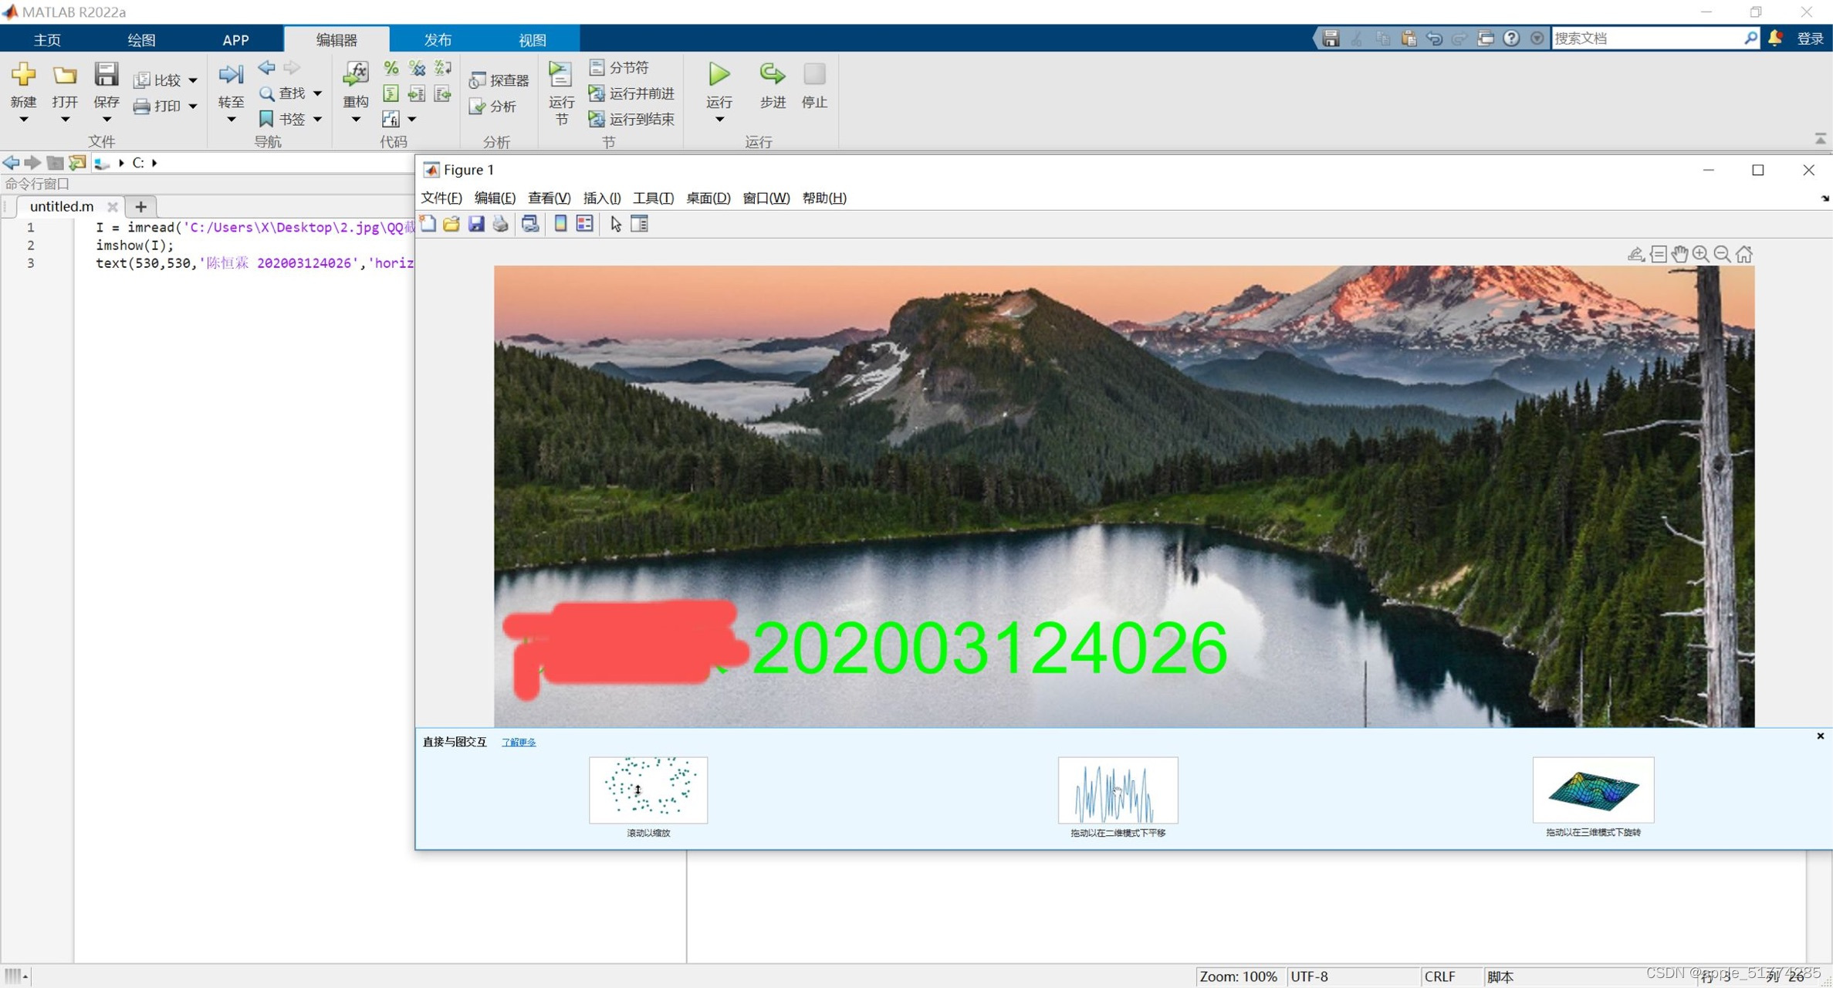Select the Edit Plot arrow tool
The image size is (1833, 988).
615,224
